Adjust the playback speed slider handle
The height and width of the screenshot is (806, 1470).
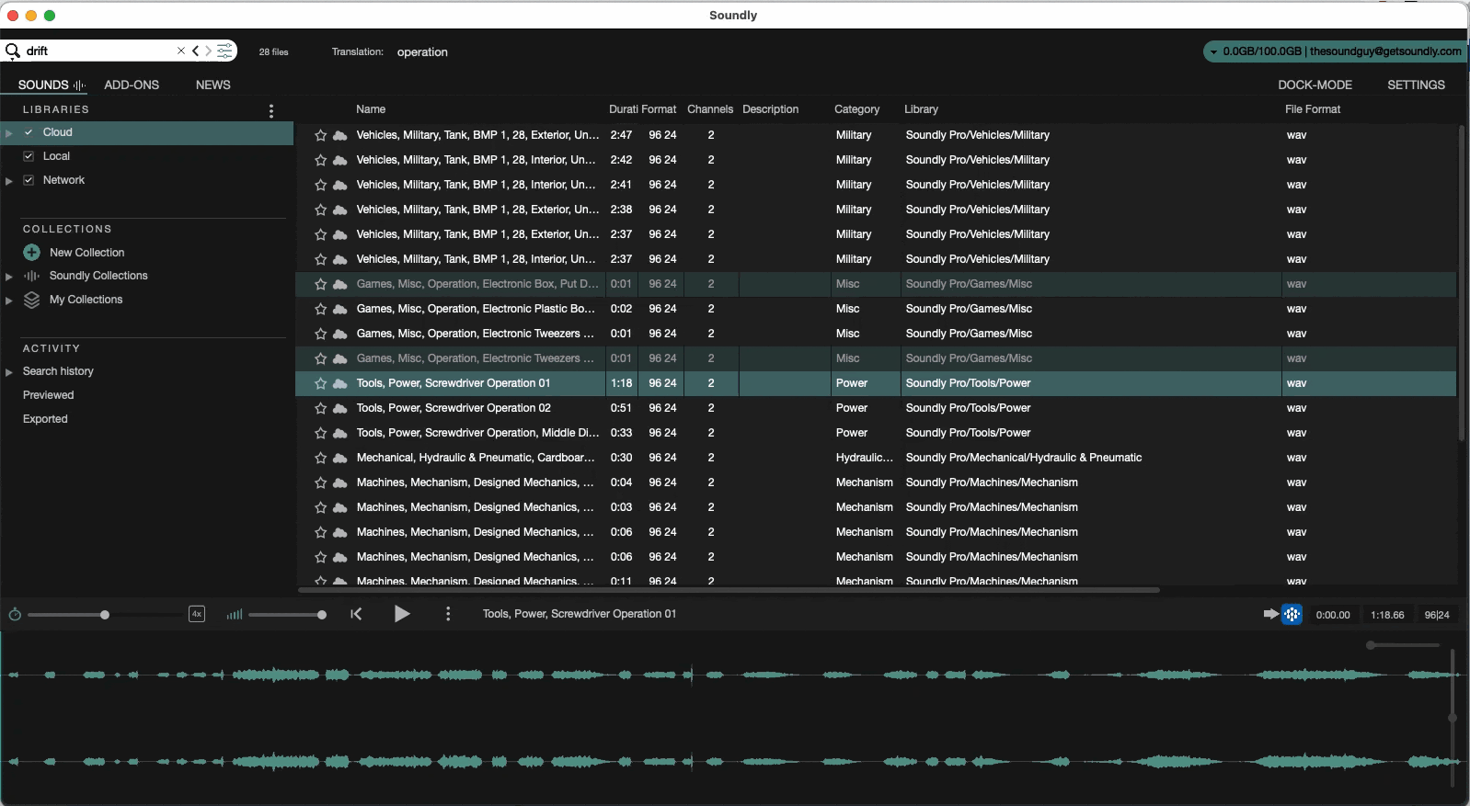pyautogui.click(x=105, y=615)
